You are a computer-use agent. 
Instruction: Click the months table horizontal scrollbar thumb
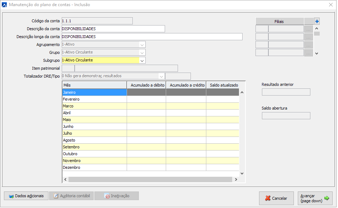point(150,180)
